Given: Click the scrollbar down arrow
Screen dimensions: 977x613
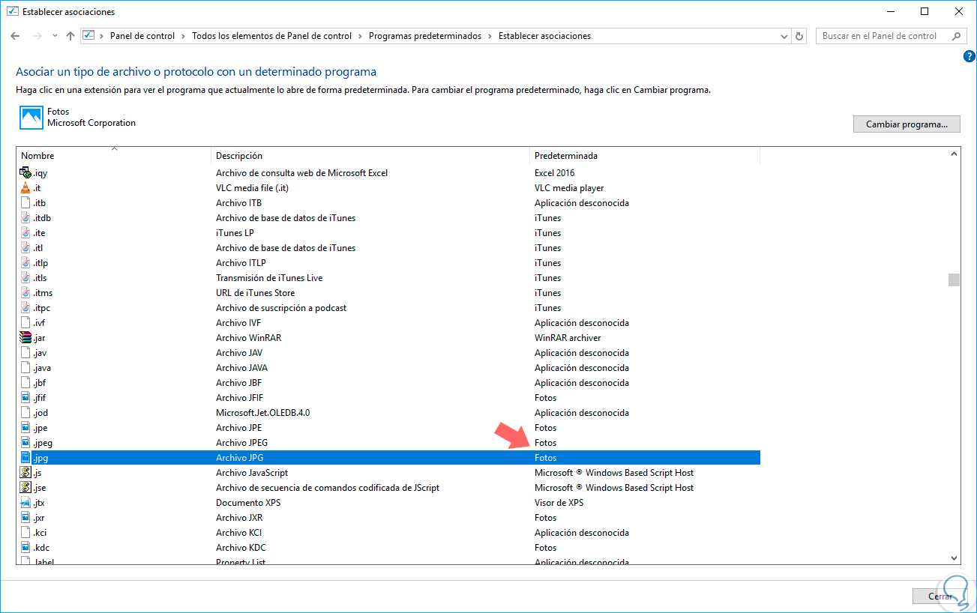Looking at the screenshot, I should tap(954, 558).
